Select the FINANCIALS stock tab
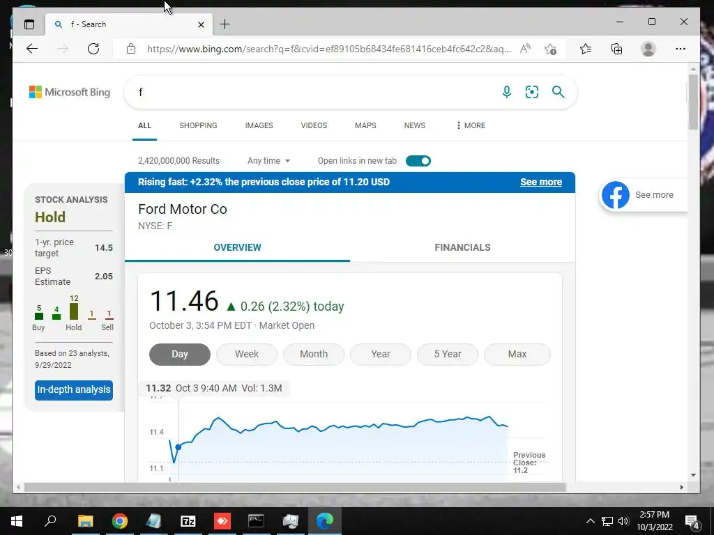 [462, 247]
